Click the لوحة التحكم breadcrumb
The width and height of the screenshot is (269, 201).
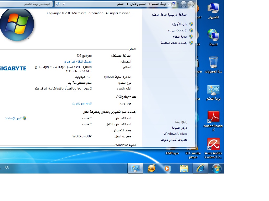click(159, 4)
